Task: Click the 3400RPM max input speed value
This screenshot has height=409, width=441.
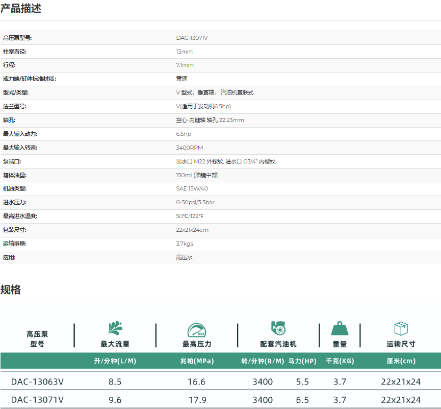Action: [189, 148]
